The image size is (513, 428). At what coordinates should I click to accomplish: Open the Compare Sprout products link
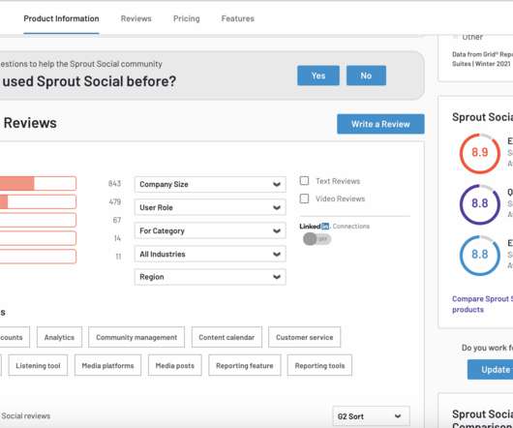tap(482, 304)
